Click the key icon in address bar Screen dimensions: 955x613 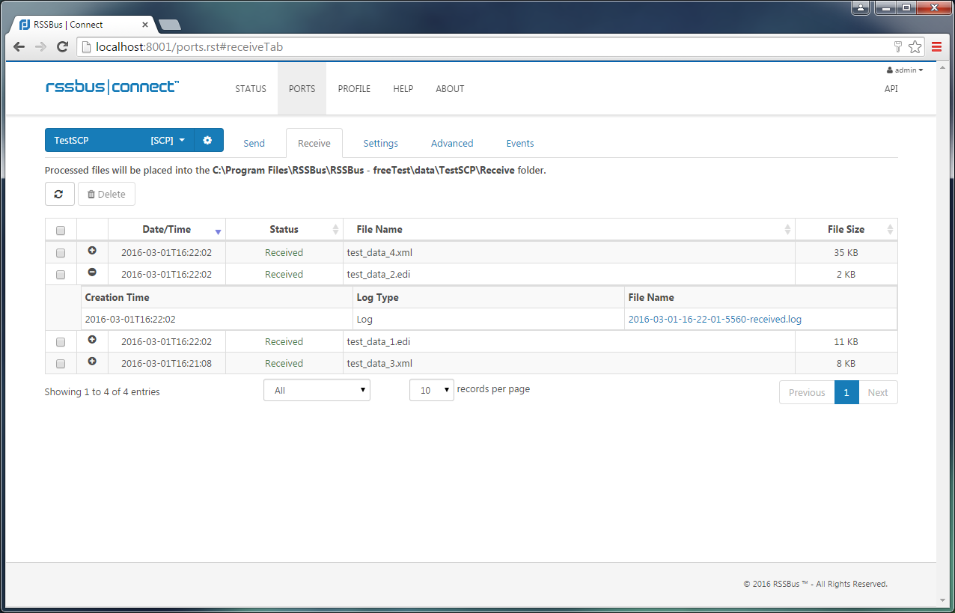tap(898, 47)
